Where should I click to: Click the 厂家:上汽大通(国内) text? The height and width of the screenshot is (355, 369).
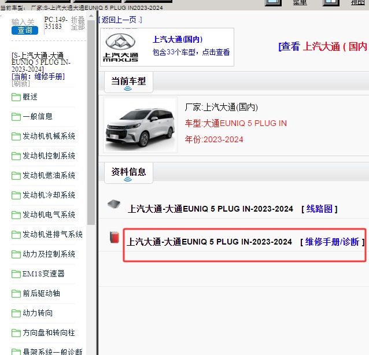(x=221, y=108)
